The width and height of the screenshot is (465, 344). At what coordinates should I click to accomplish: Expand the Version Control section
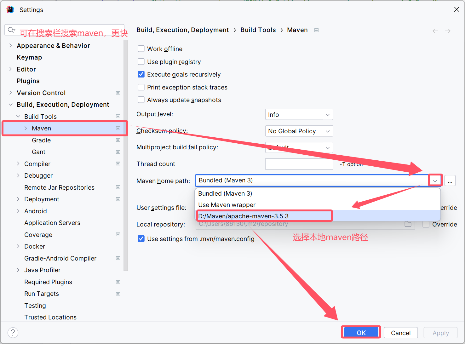(11, 93)
